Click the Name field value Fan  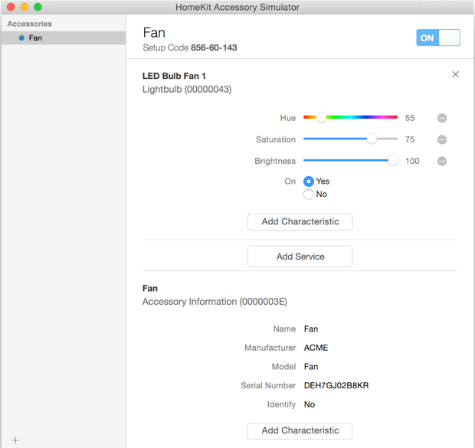(x=311, y=329)
